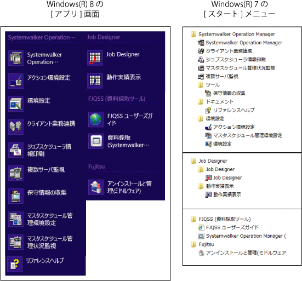The width and height of the screenshot is (302, 281).
Task: Click 複数サーバ監視 tile label in Apps screen
Action: click(46, 170)
